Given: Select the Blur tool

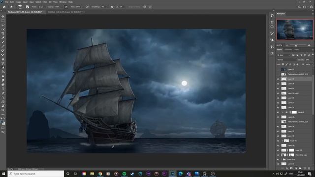Looking at the screenshot, I should [3, 76].
